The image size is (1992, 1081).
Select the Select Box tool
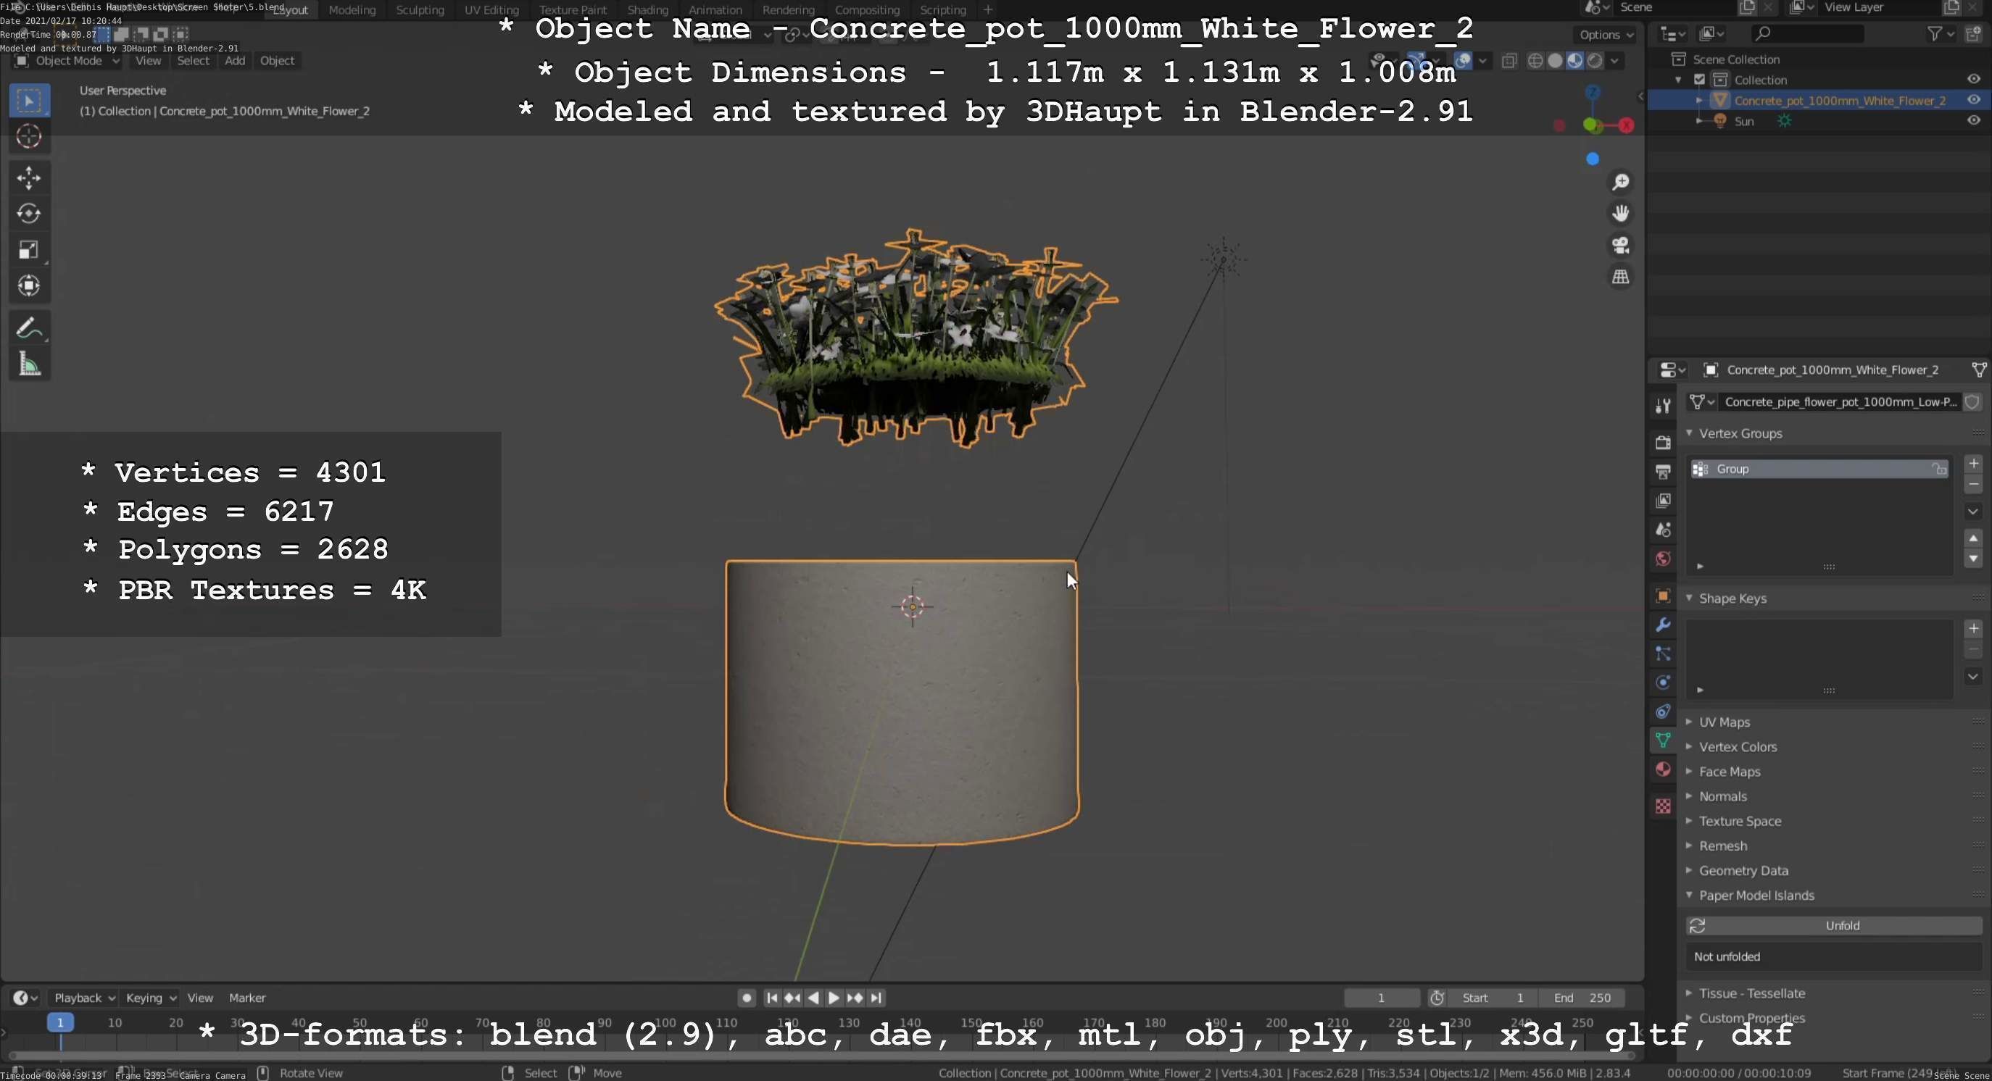[30, 101]
